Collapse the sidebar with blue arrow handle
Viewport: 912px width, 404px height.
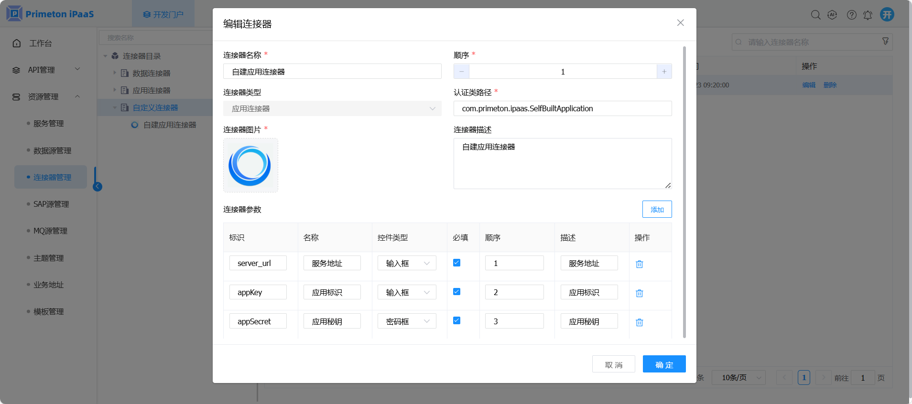(98, 187)
